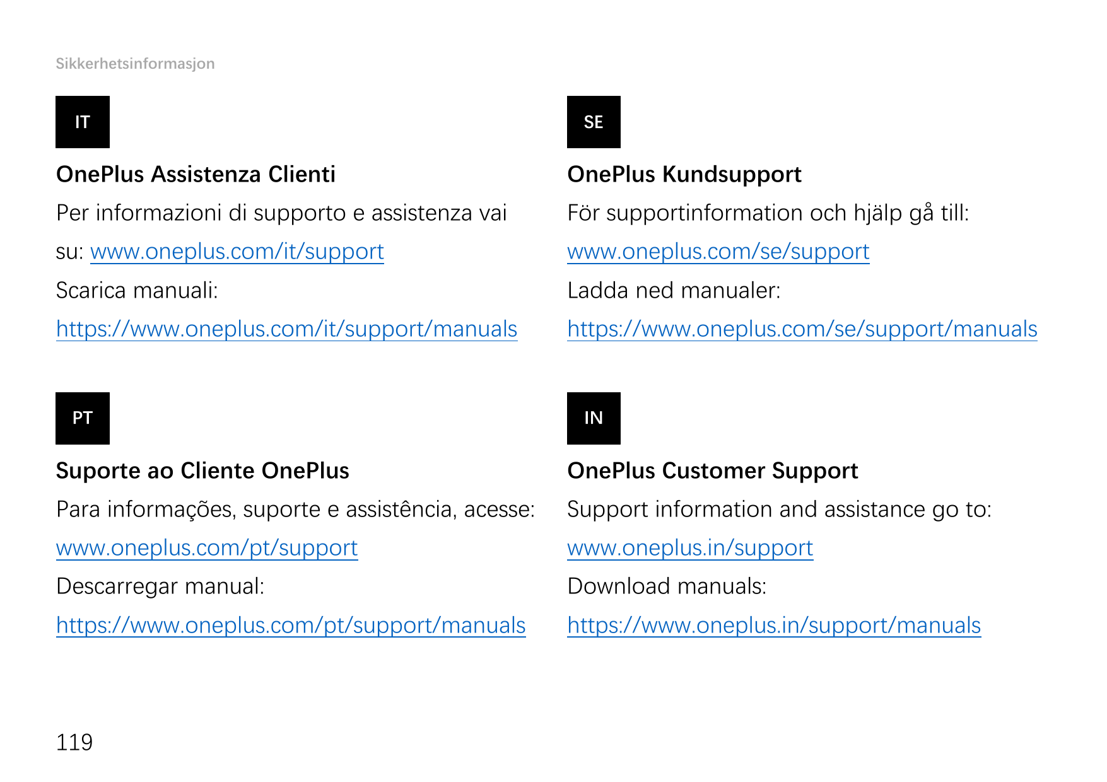Select the heading OnePlus Assistenza Clienti

(x=196, y=174)
